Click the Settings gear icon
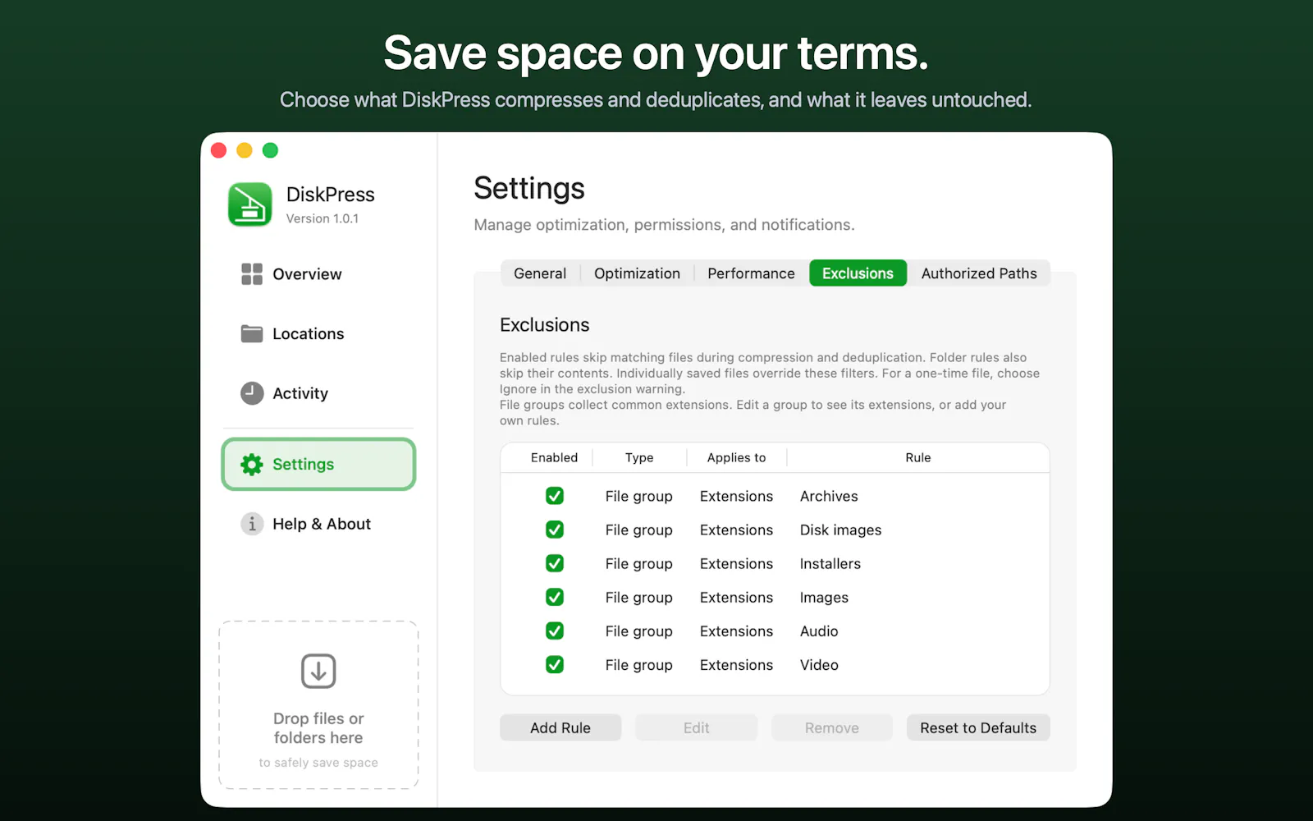The image size is (1313, 821). tap(252, 465)
